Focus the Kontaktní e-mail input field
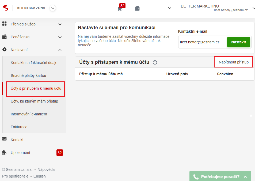 [203, 42]
